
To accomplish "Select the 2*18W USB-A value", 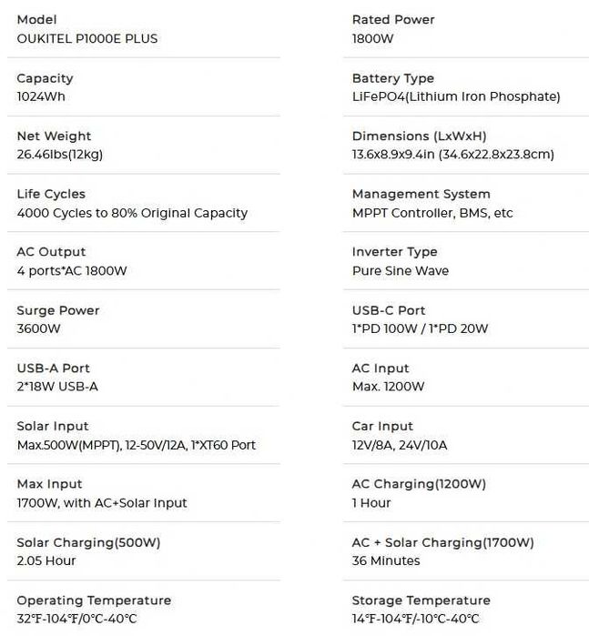I will pyautogui.click(x=57, y=386).
